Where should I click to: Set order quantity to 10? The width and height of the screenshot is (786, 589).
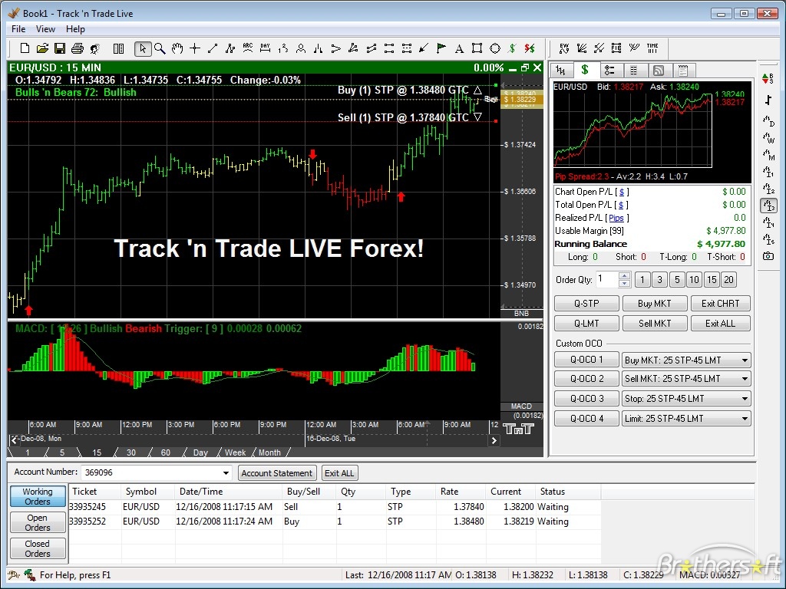click(x=694, y=279)
